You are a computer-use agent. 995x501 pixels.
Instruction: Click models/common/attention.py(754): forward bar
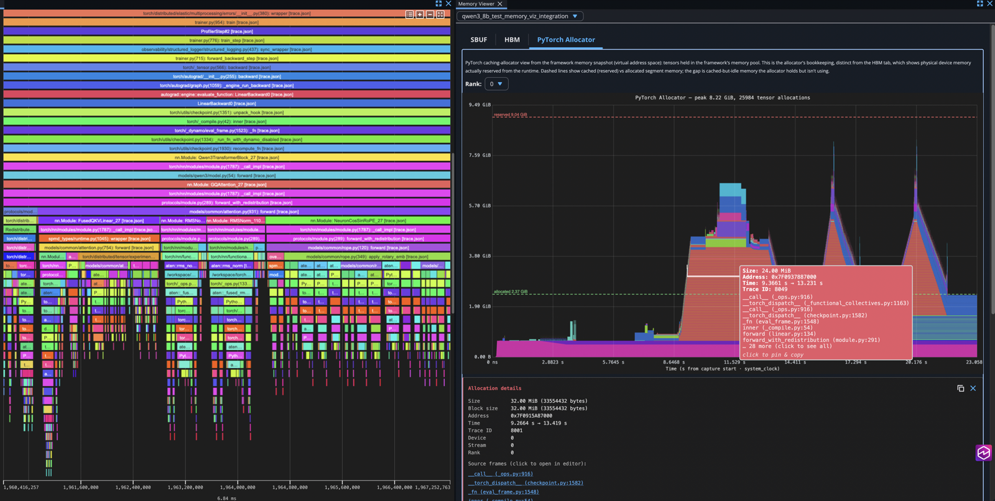tap(99, 247)
